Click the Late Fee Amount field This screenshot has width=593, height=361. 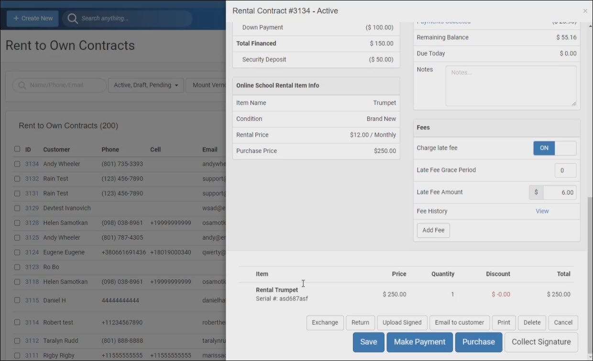point(560,192)
